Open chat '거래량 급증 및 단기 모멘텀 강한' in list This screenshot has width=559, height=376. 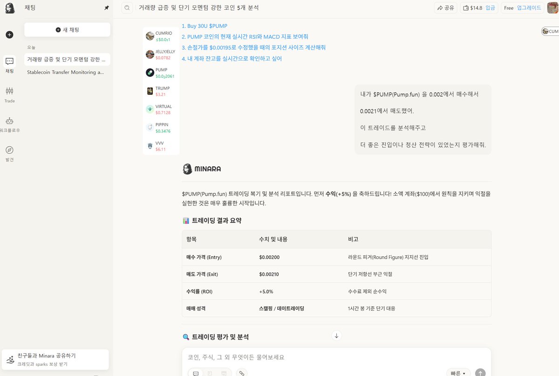(x=67, y=59)
